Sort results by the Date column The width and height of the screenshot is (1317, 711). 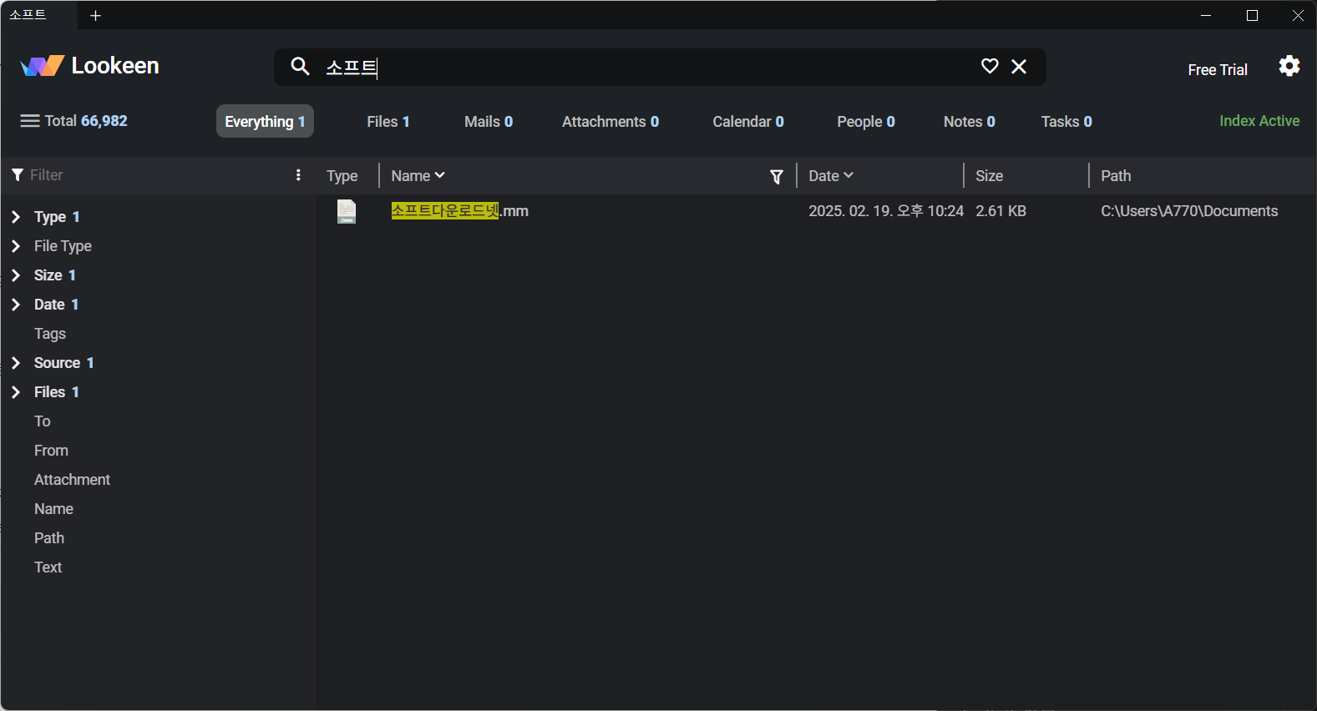830,176
